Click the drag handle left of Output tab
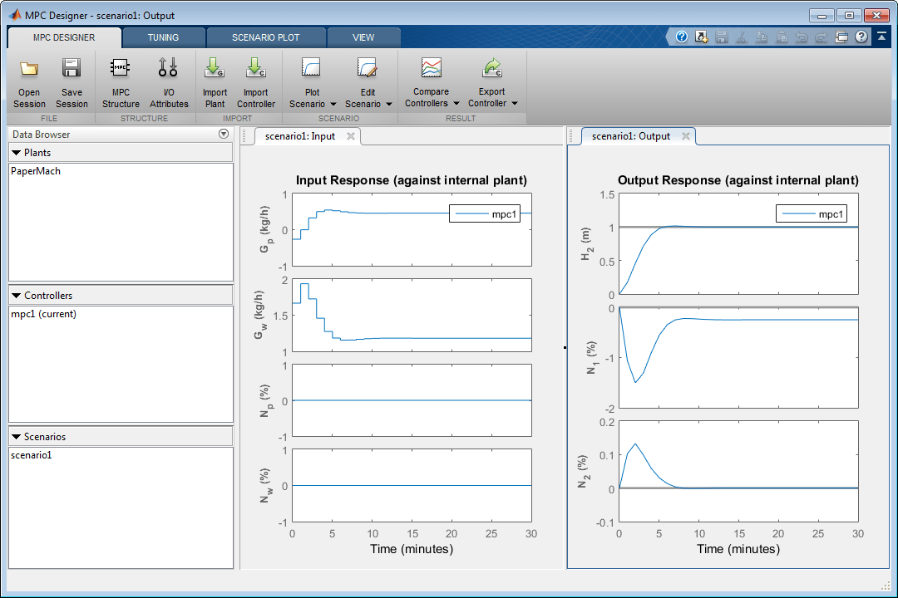 click(571, 136)
